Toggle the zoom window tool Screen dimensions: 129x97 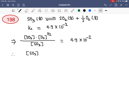coord(13,11)
